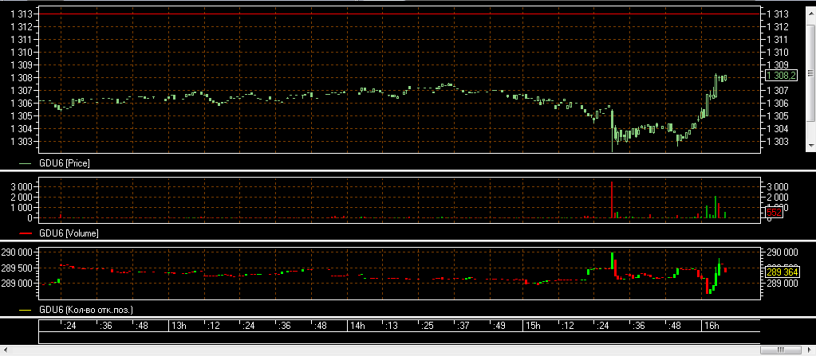Viewport: 816px width, 356px height.
Task: Click the :25 label on time axis
Action: point(427,326)
